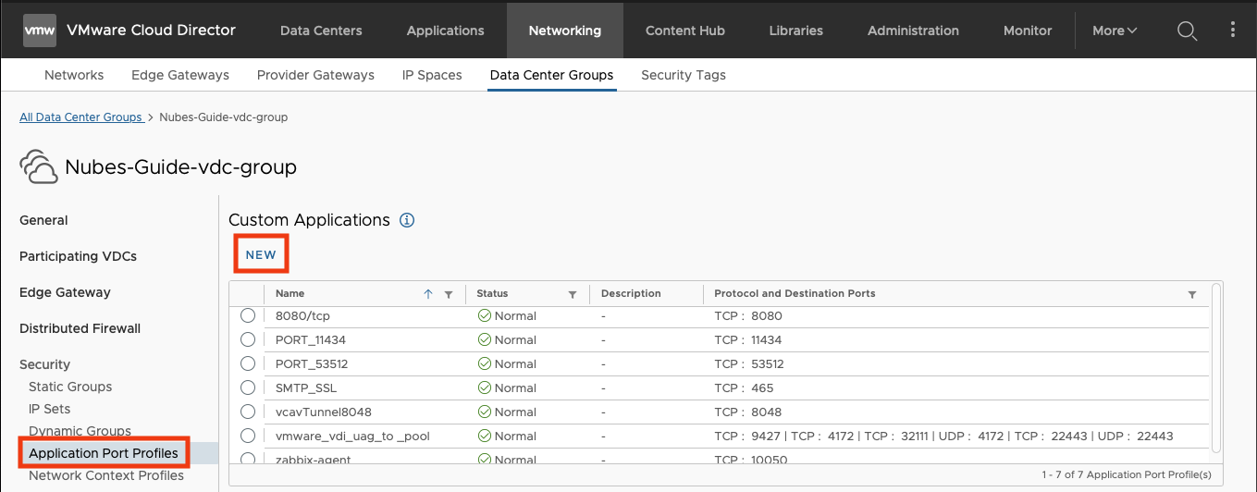Switch to the Networks tab
The image size is (1257, 492).
(x=74, y=75)
